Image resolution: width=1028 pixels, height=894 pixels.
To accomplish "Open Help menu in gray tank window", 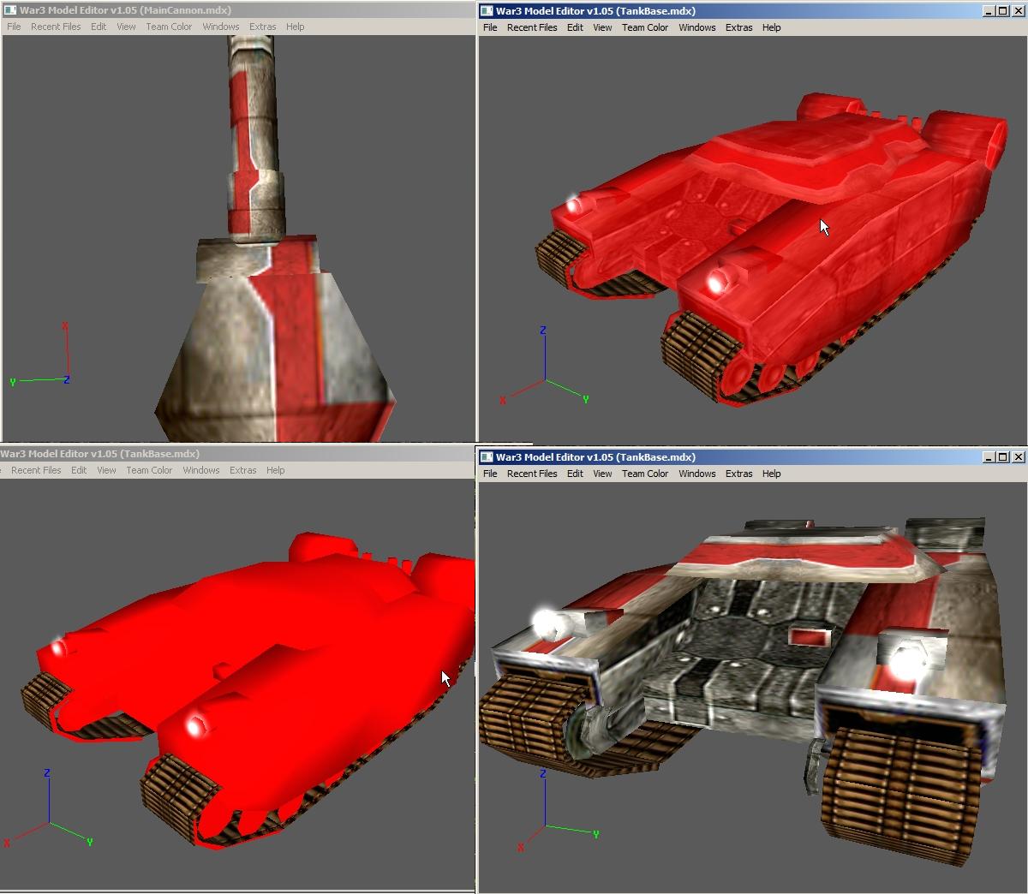I will tap(772, 474).
